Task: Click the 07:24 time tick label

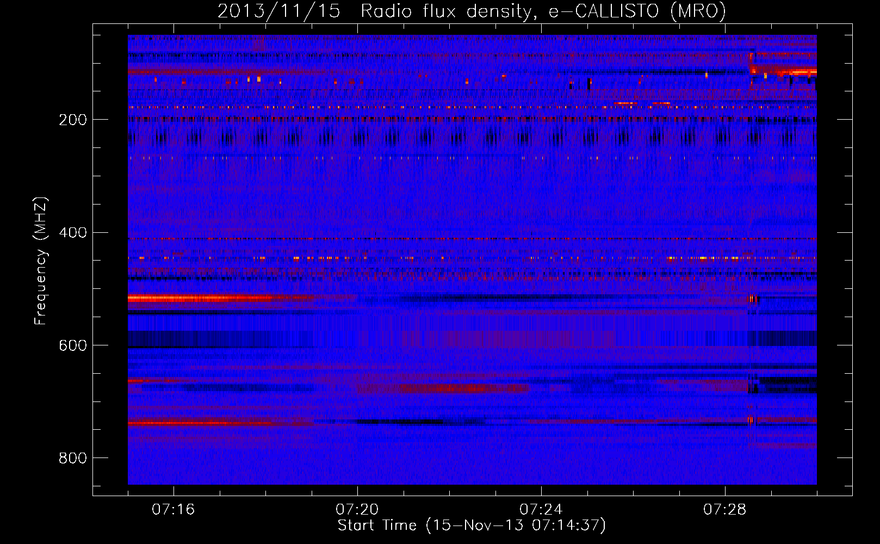Action: 541,510
